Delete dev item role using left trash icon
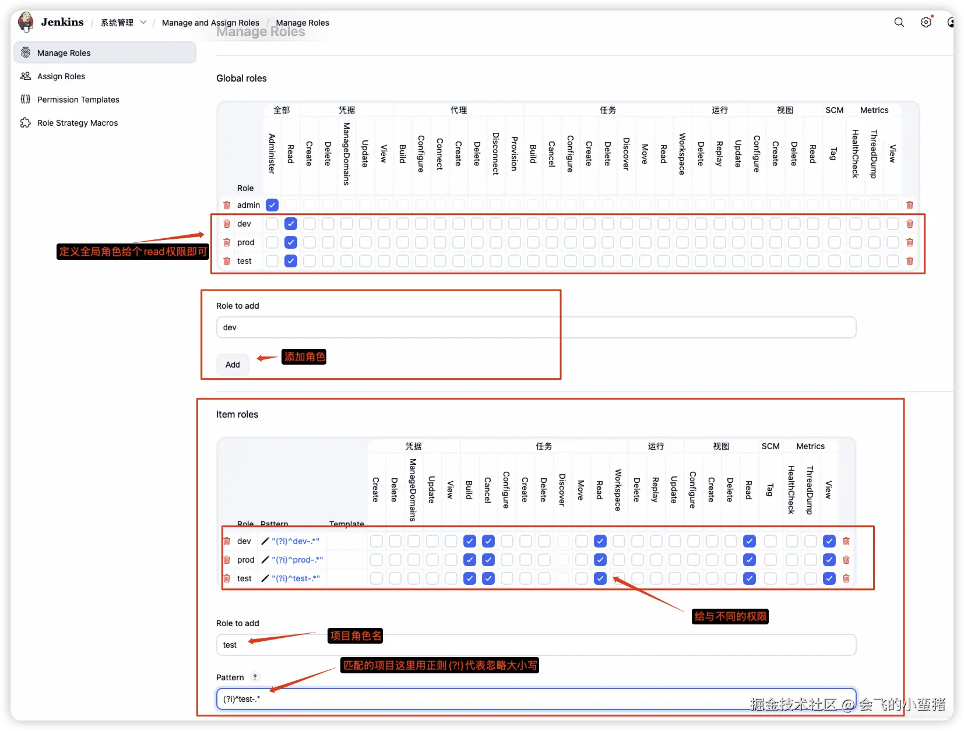This screenshot has height=731, width=964. point(227,541)
